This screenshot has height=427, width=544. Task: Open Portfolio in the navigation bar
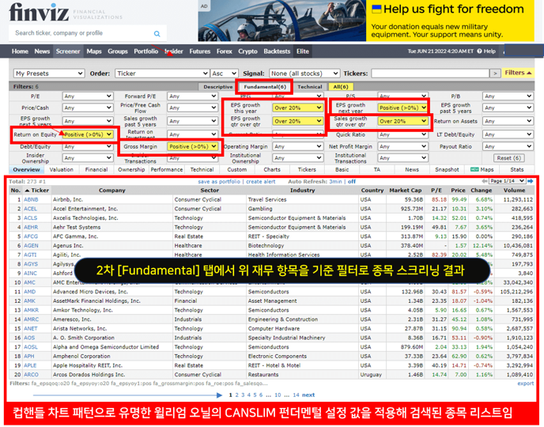pos(145,51)
